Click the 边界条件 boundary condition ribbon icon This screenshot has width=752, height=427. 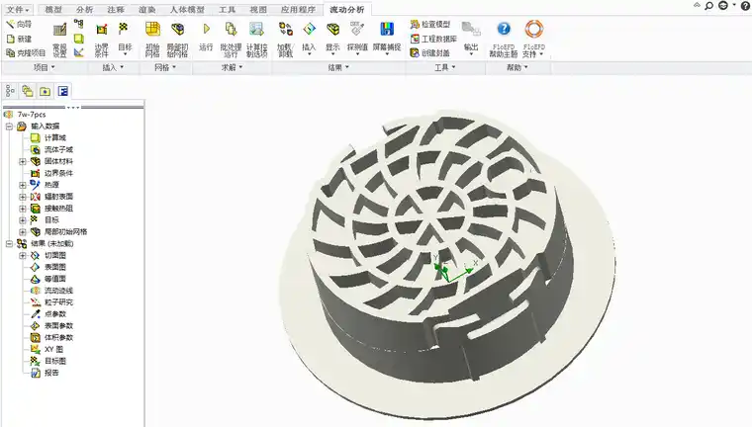coord(101,38)
